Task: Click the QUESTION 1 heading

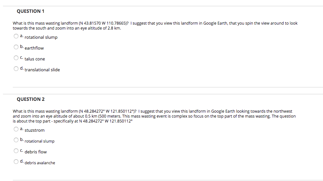Action: tap(31, 11)
